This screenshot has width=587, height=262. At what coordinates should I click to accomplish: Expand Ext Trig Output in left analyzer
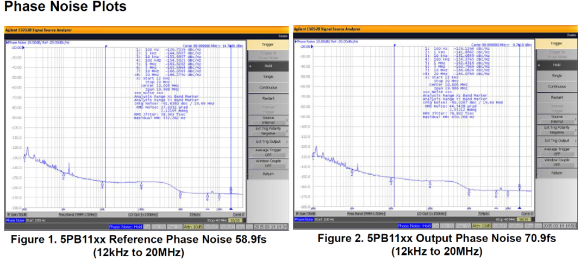point(268,141)
